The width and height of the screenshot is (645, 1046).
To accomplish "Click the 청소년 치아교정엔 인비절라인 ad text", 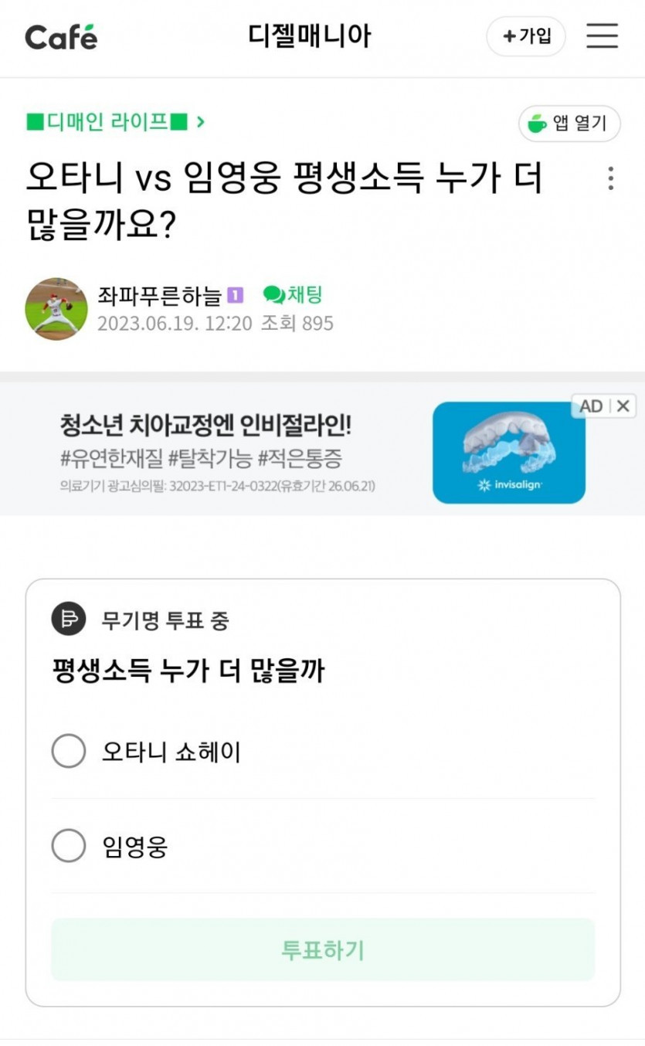I will (x=205, y=425).
